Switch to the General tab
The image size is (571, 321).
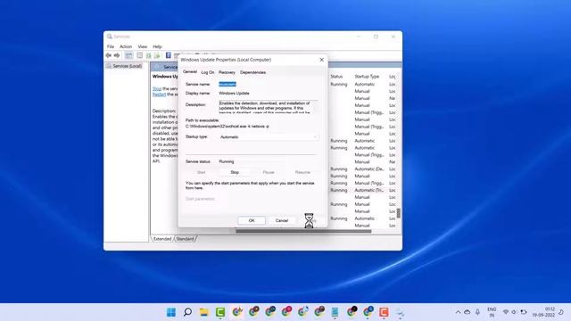click(x=190, y=71)
